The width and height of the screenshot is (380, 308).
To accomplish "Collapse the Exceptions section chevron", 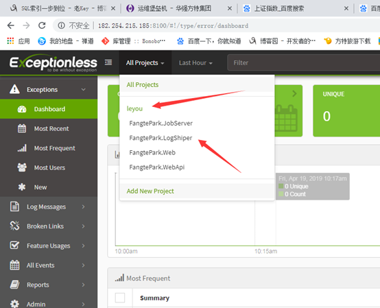I will (84, 89).
